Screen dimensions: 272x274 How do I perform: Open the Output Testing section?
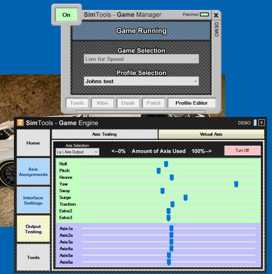(33, 229)
